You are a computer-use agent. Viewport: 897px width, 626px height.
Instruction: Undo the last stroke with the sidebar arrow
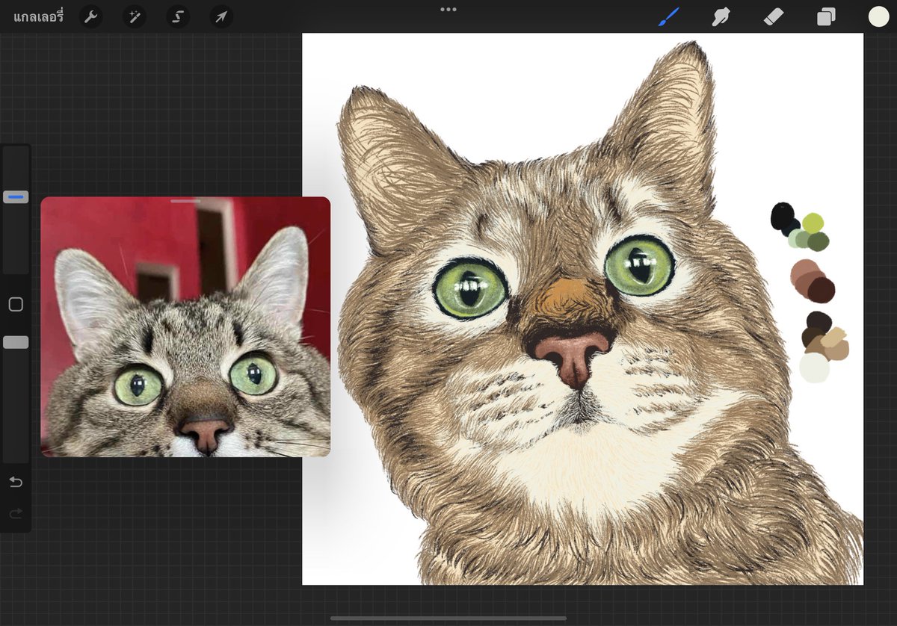16,482
